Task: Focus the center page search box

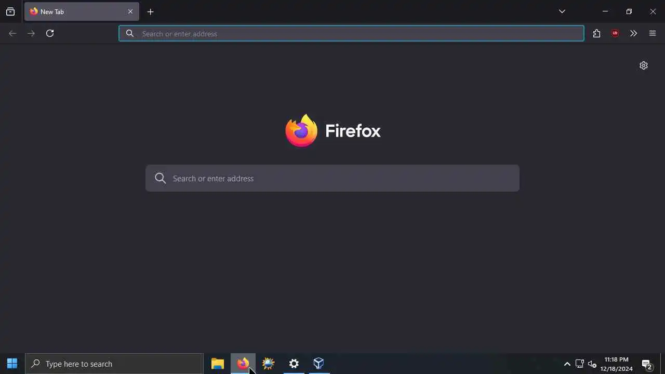Action: [332, 178]
